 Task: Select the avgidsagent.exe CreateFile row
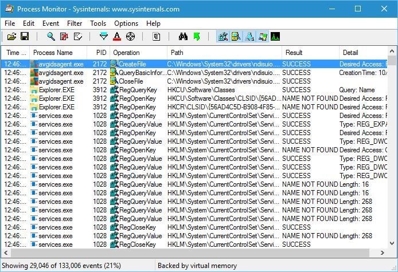194,64
